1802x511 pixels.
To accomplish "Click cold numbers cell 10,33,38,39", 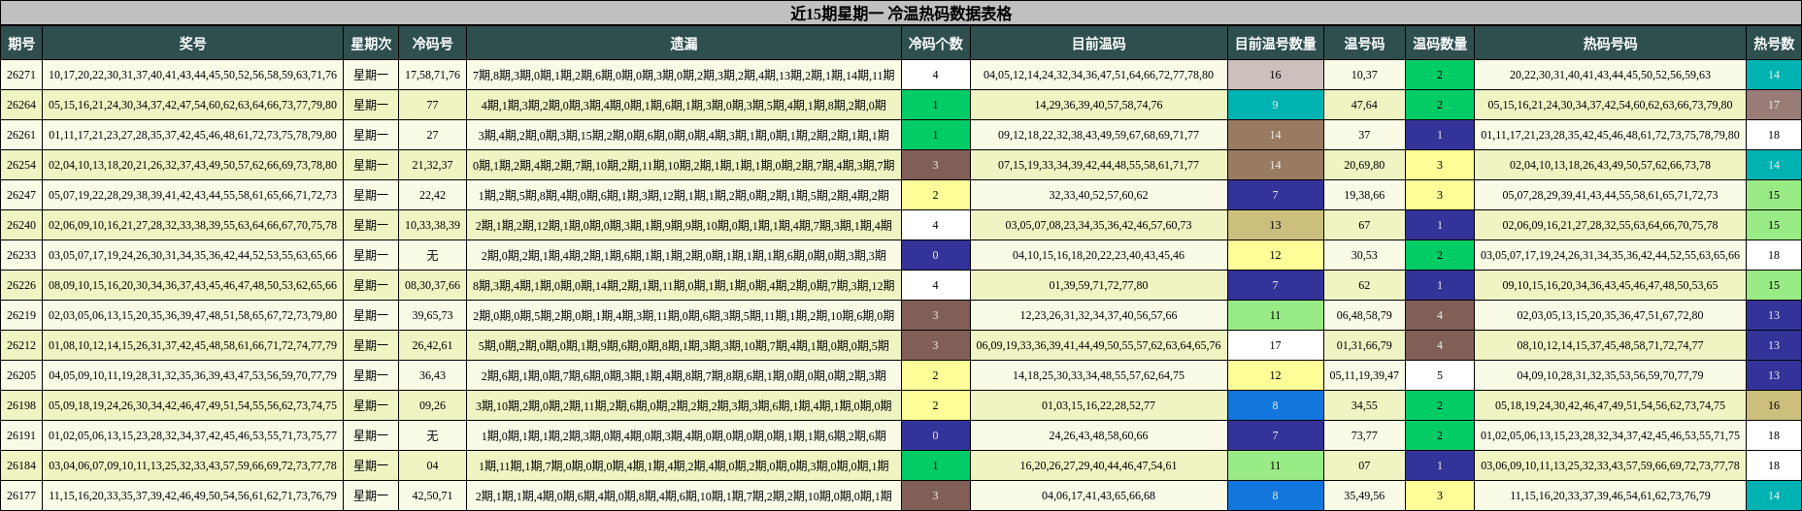I will coord(432,225).
